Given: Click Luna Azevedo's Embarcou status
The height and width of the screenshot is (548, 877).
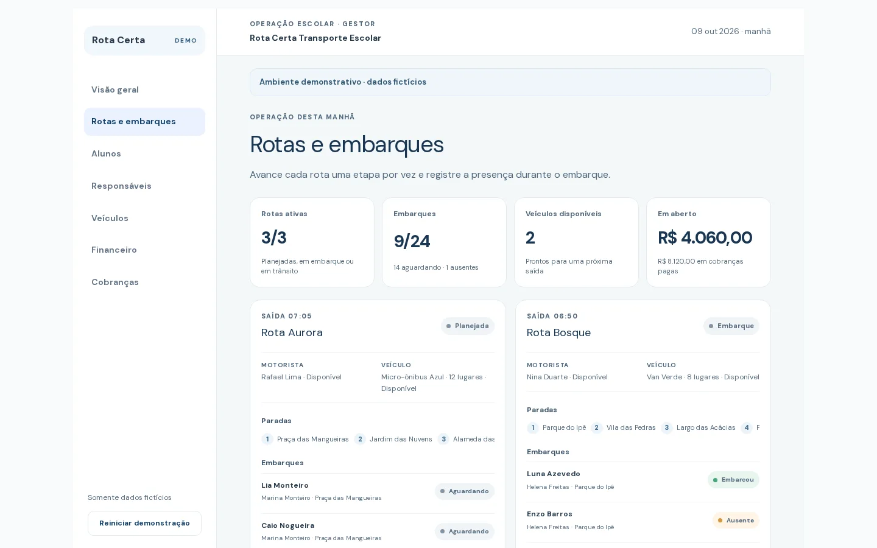Looking at the screenshot, I should pyautogui.click(x=733, y=480).
